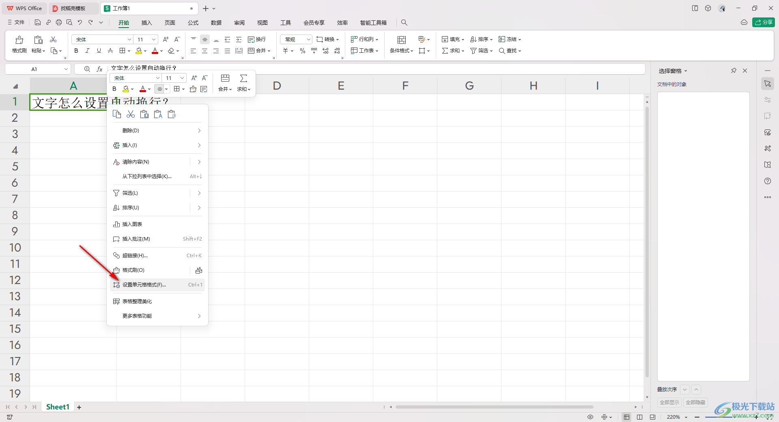Toggle align left in ribbon

193,51
